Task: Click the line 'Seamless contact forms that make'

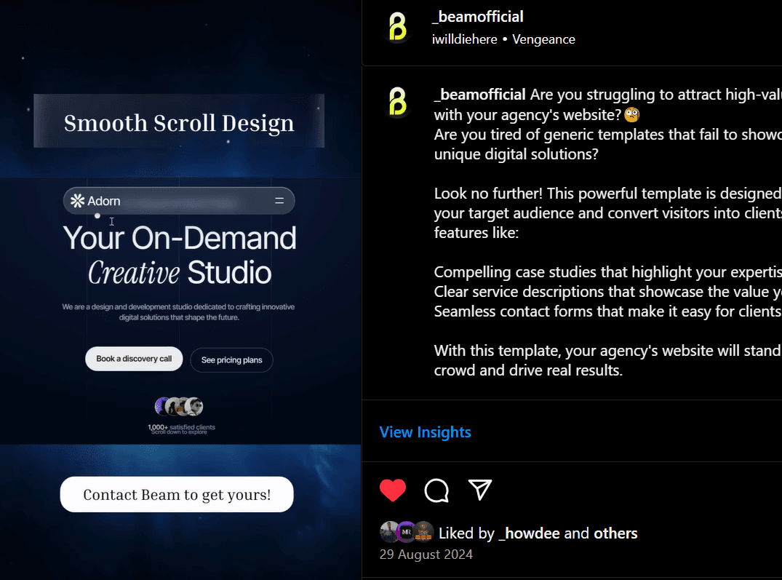Action: point(608,311)
